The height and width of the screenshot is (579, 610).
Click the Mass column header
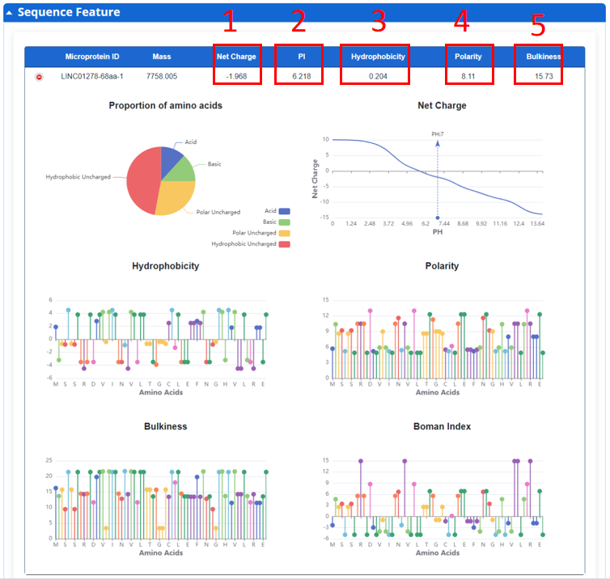[x=162, y=57]
